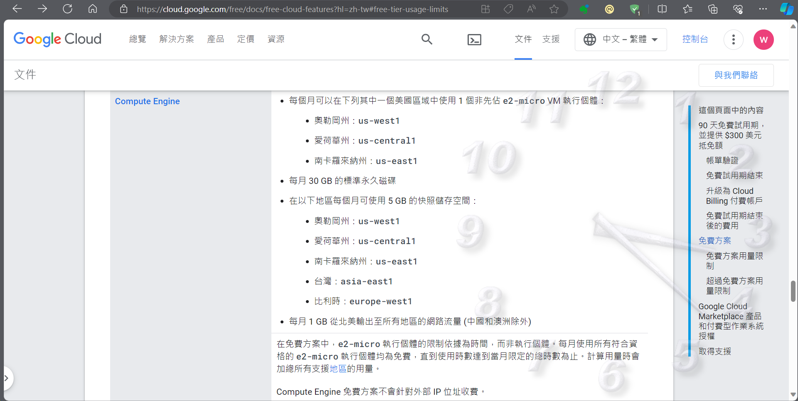
Task: Click the text 台灣：asia-east1
Action: 353,281
